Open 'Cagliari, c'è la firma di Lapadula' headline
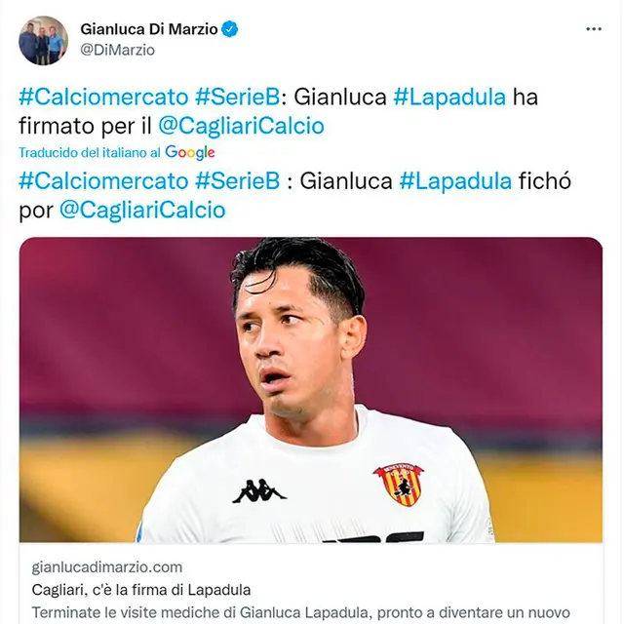Image resolution: width=624 pixels, height=624 pixels. pyautogui.click(x=141, y=590)
